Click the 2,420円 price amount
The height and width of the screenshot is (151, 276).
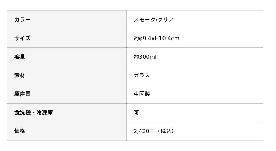click(x=144, y=131)
